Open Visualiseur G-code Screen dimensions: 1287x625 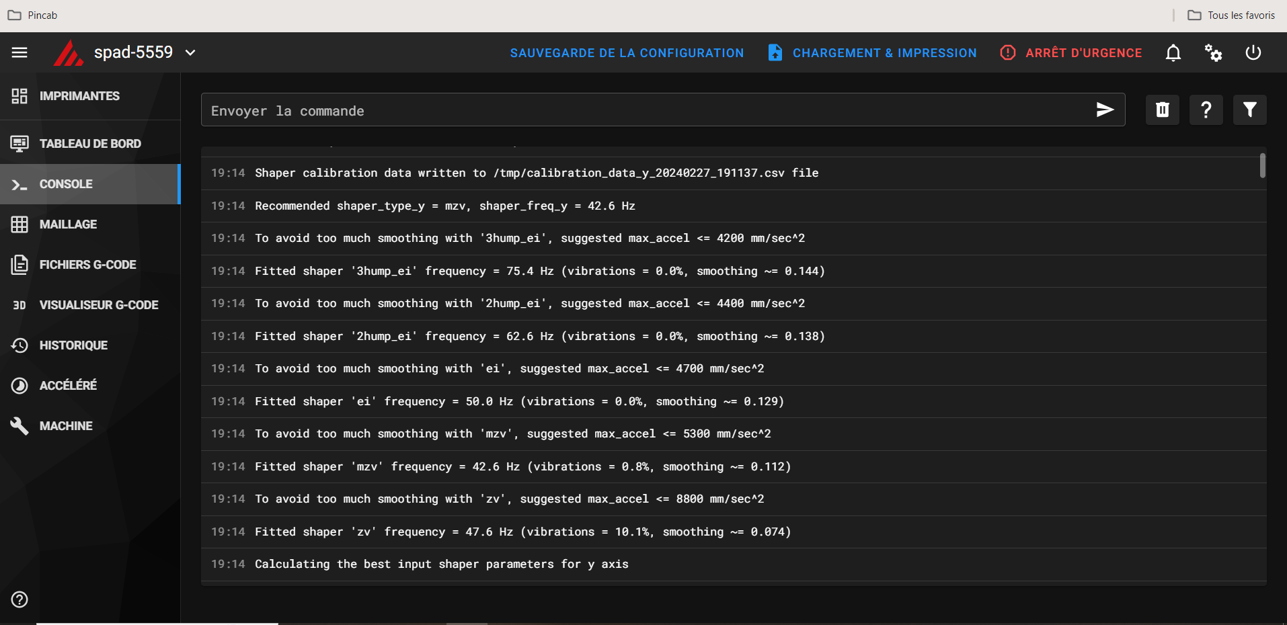(x=90, y=305)
